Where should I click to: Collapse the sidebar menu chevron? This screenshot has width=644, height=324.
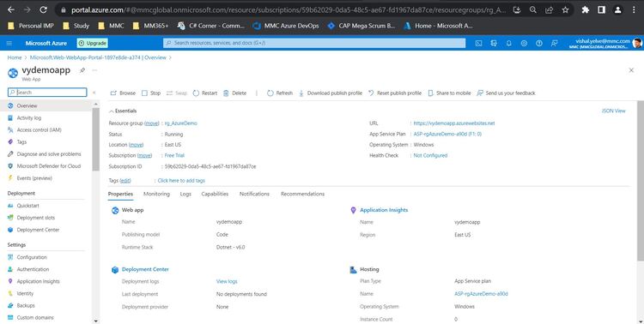click(94, 93)
